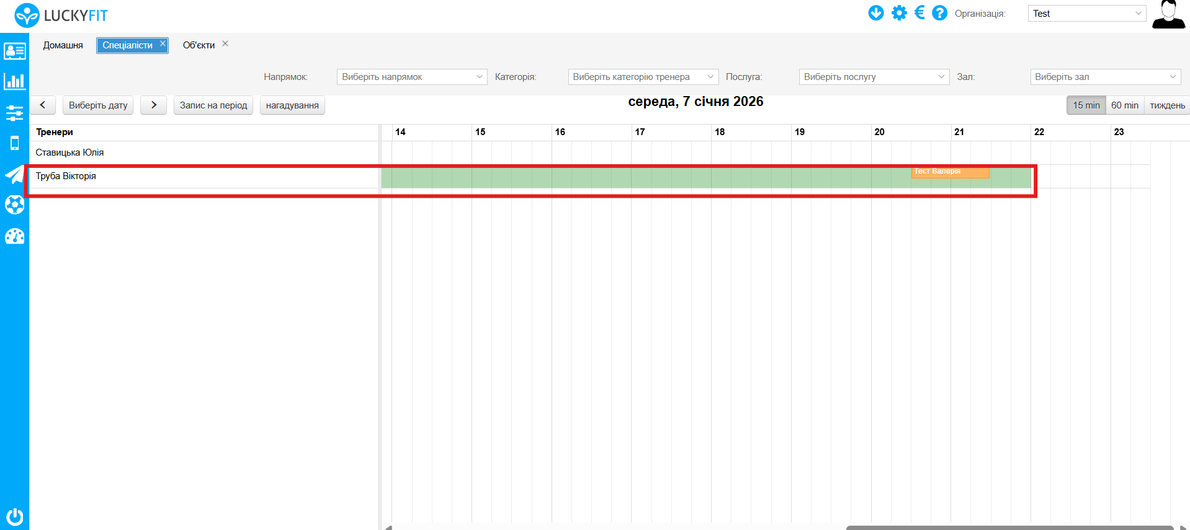Switch to the Домашня tab
This screenshot has width=1190, height=530.
pyautogui.click(x=63, y=45)
